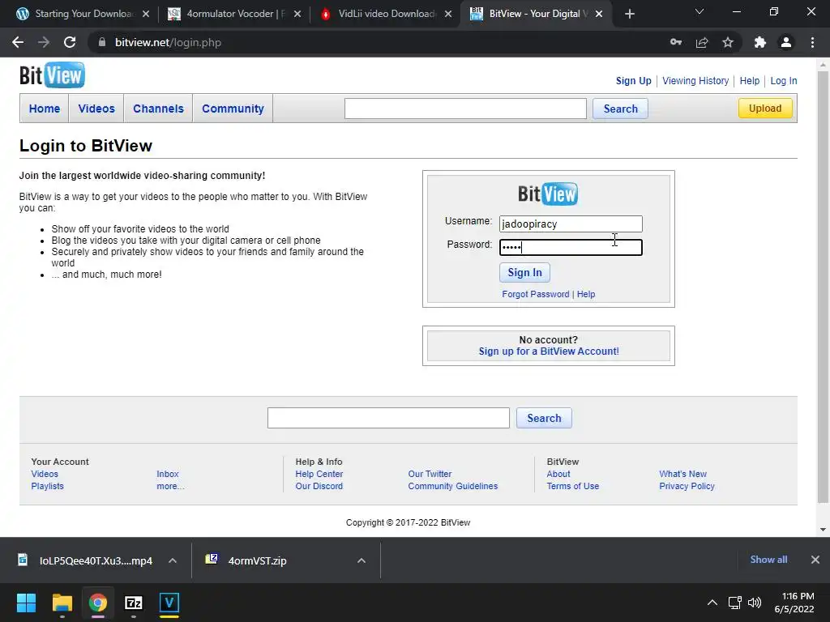Open the Videos navigation item
The width and height of the screenshot is (830, 622).
click(96, 109)
